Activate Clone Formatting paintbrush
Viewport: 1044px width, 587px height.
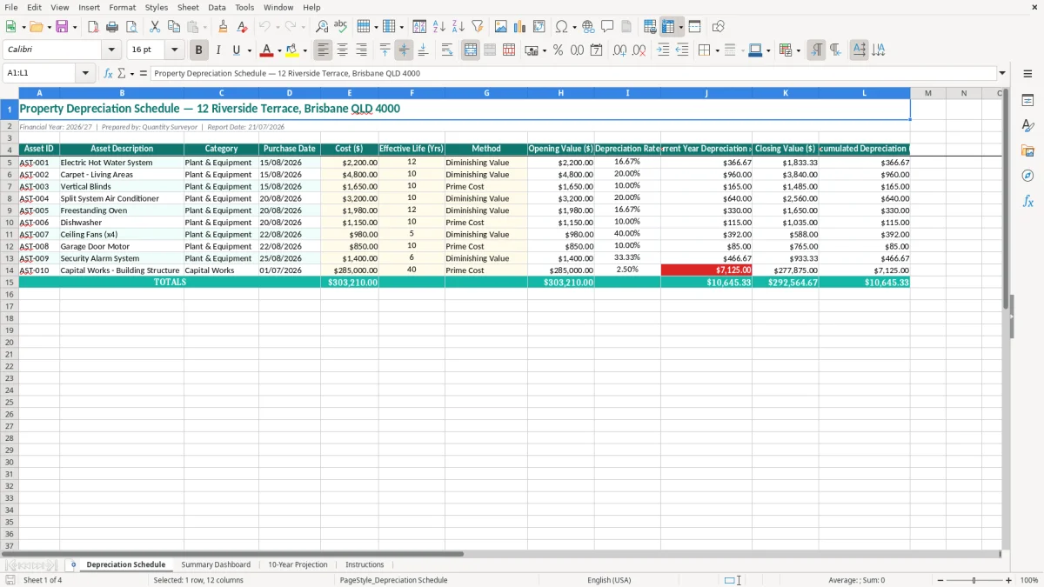point(224,27)
